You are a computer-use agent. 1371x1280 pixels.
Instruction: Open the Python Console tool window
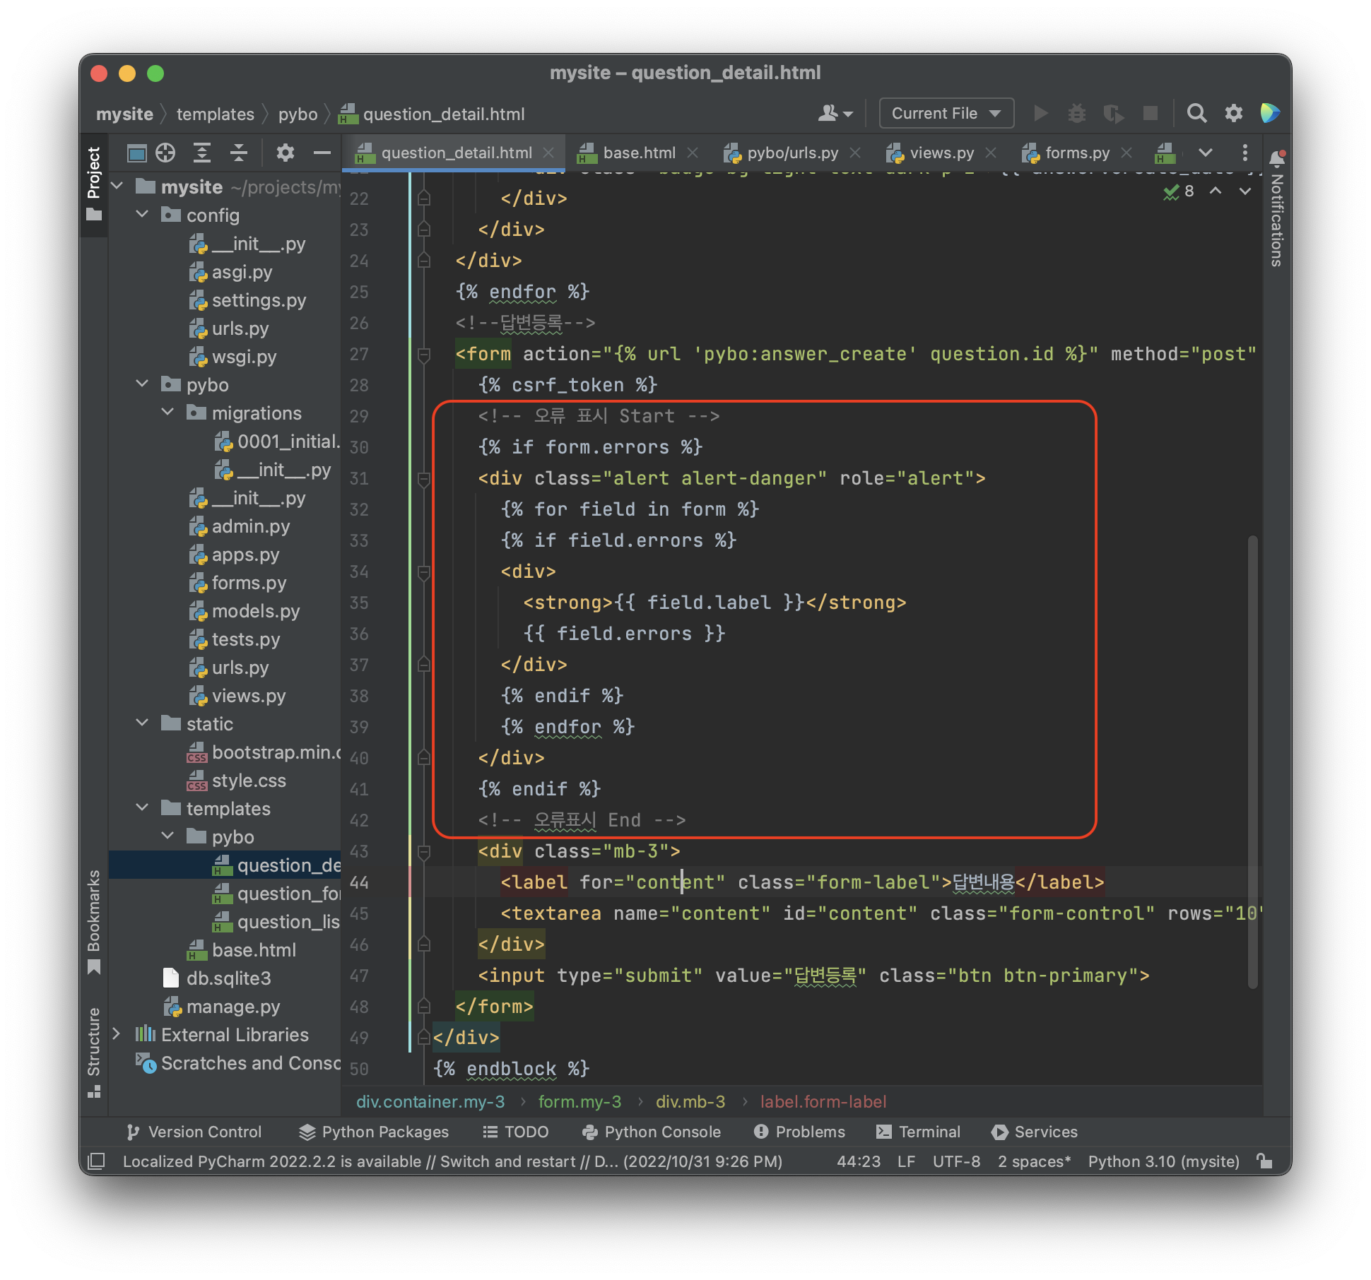point(652,1132)
